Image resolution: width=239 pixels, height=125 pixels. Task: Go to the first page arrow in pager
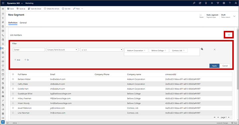point(215,117)
